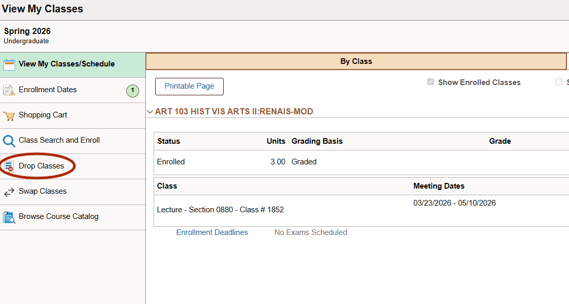
Task: Open the Shopping Cart icon
Action: pos(9,115)
